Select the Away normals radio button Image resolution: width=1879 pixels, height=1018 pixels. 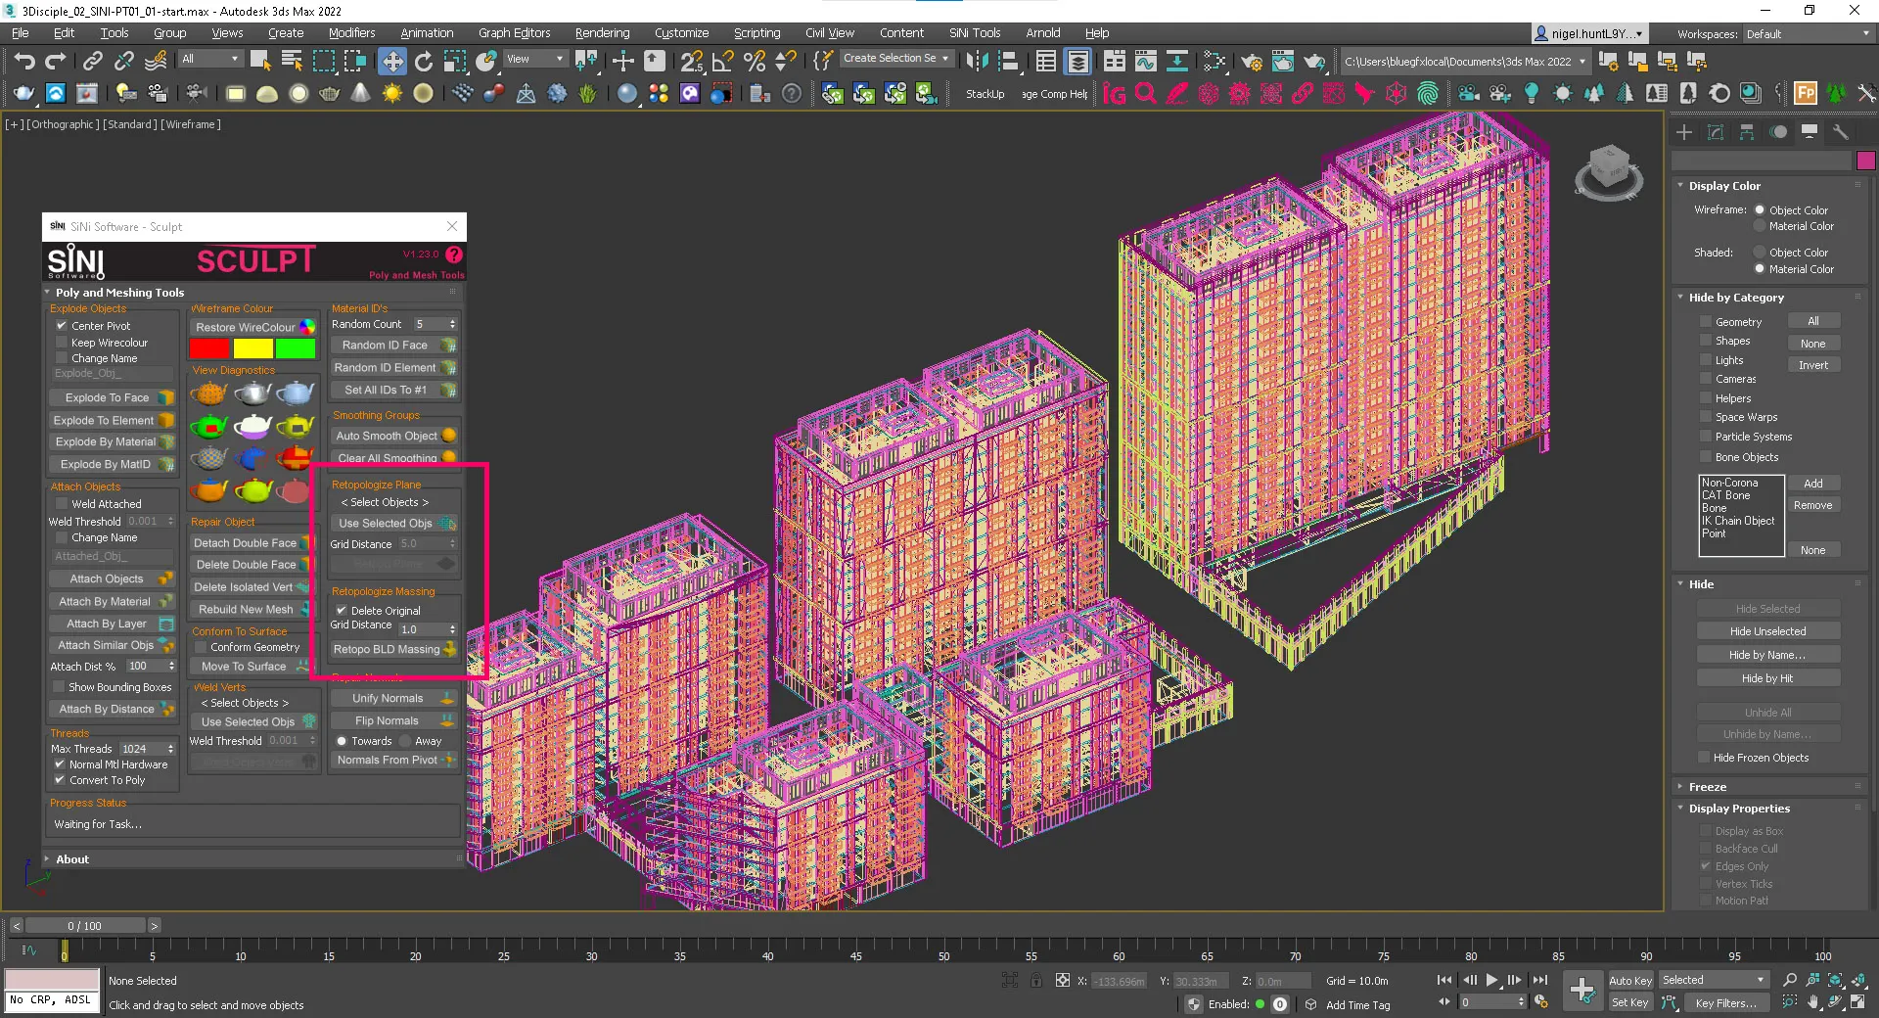pos(404,741)
